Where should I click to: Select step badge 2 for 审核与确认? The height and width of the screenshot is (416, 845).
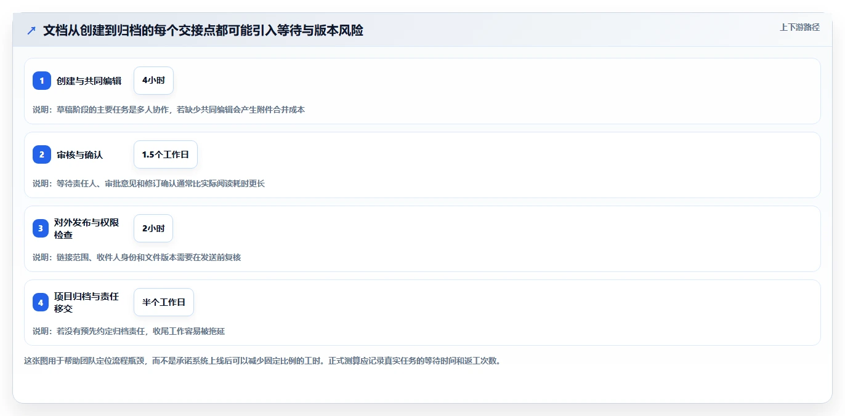42,154
